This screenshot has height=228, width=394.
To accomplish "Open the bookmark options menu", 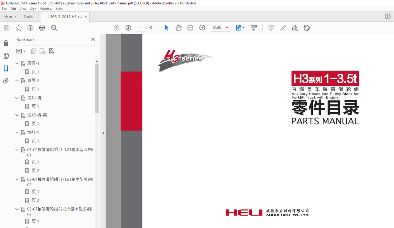I will [21, 51].
